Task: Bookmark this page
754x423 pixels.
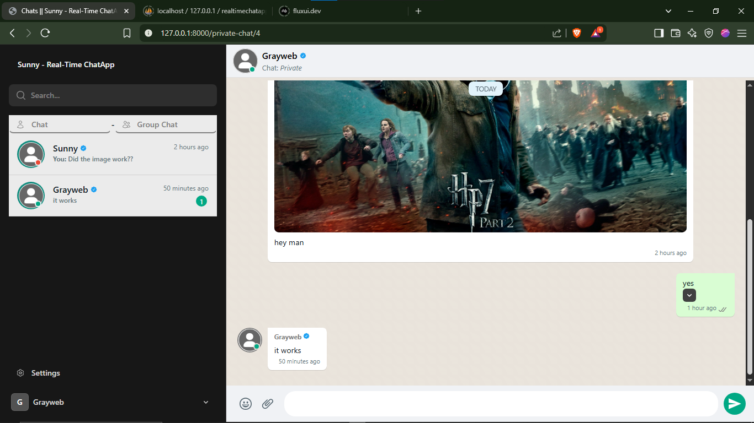Action: click(x=127, y=33)
